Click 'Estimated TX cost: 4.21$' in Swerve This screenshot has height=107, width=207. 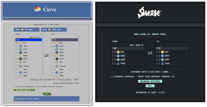[150, 93]
